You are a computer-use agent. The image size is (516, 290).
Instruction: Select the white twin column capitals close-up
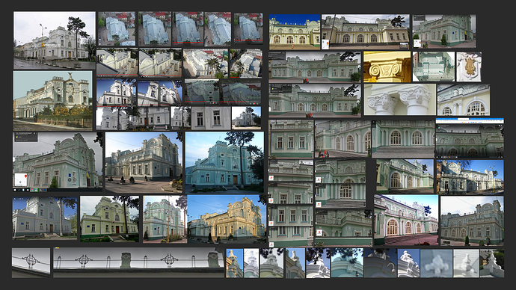pos(400,99)
